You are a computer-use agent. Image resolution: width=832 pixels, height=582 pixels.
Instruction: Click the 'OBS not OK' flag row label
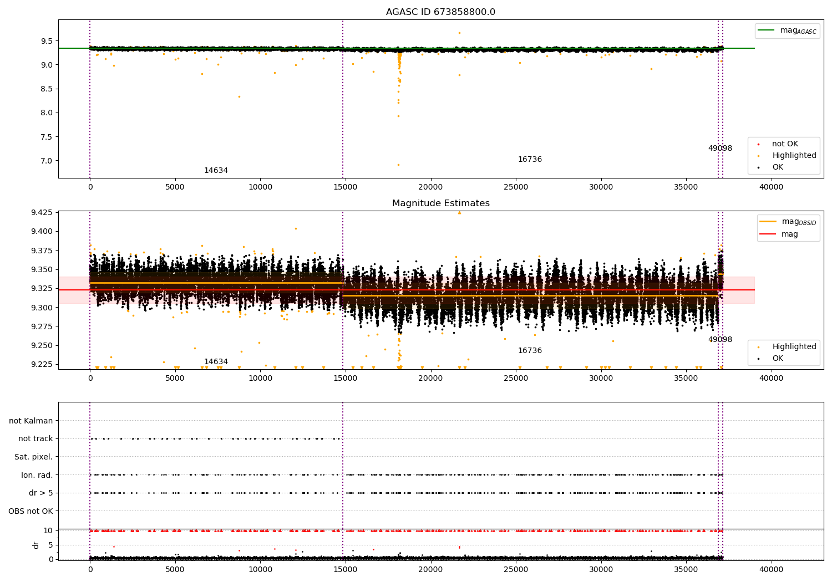(x=31, y=511)
